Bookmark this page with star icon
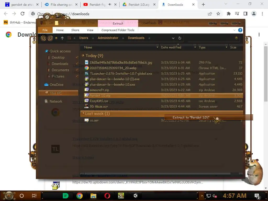The width and height of the screenshot is (268, 201). pos(218,14)
